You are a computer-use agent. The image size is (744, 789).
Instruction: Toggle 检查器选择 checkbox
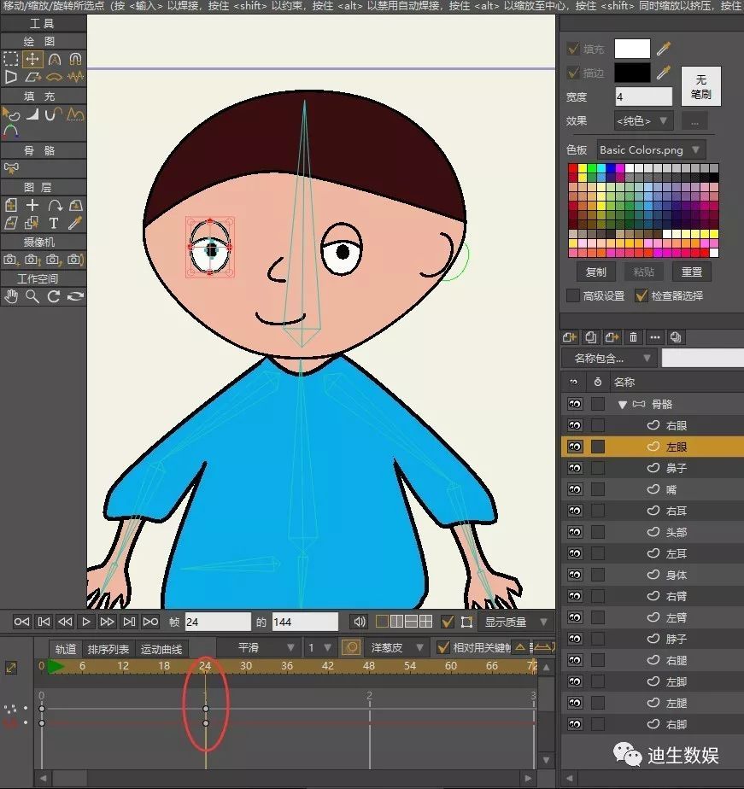click(641, 295)
